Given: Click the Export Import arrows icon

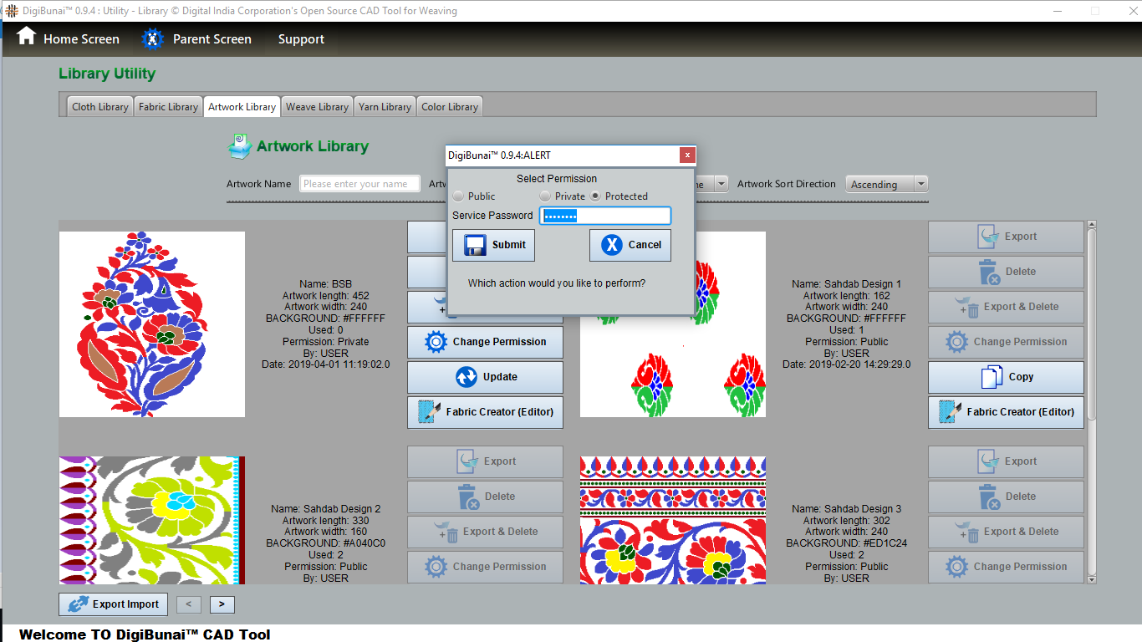Looking at the screenshot, I should click(78, 604).
